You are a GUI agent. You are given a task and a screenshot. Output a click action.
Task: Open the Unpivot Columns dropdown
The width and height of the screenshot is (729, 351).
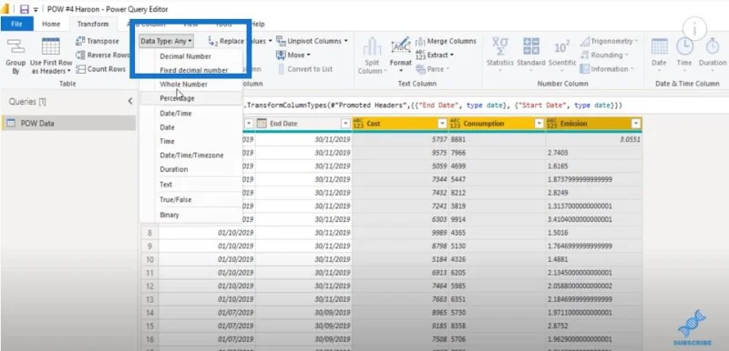(312, 41)
